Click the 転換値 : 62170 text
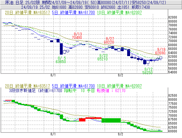Viewport: 182px width, 138px height. [x=111, y=90]
